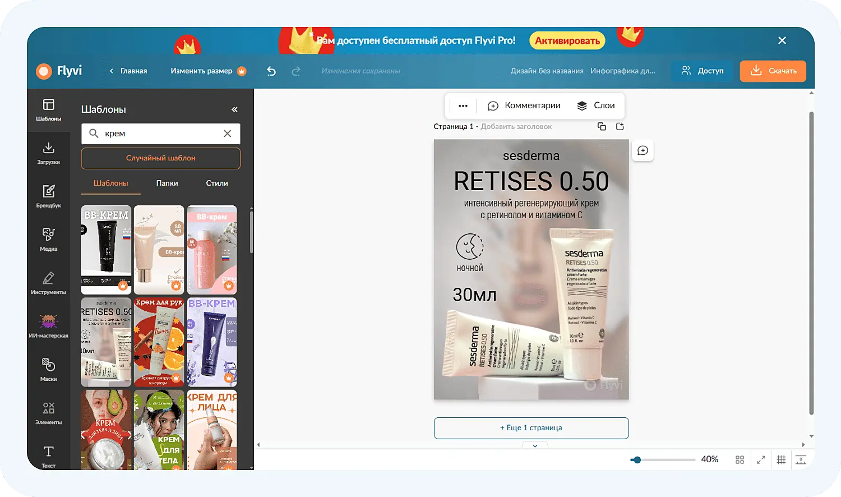Switch to the Стили tab
The width and height of the screenshot is (841, 497).
(x=217, y=183)
